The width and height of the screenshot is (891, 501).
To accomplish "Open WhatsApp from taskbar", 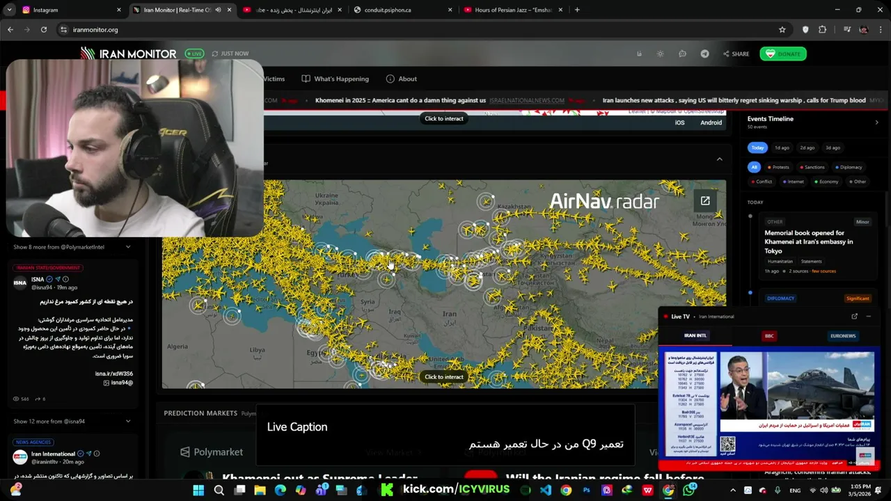I will (689, 490).
